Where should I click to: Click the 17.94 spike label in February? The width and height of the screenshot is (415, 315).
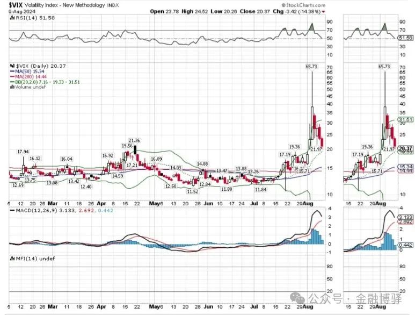pos(23,152)
